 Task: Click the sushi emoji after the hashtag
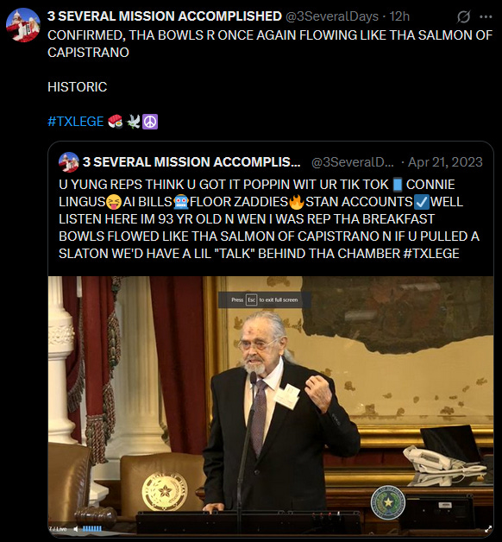point(116,122)
